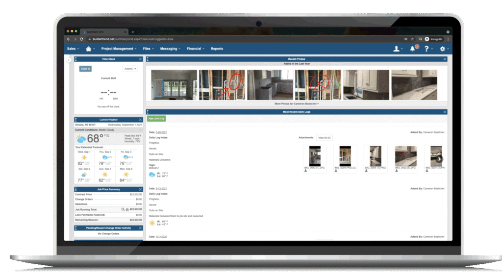This screenshot has width=502, height=276.
Task: Click the browser forward arrow
Action: [75, 39]
